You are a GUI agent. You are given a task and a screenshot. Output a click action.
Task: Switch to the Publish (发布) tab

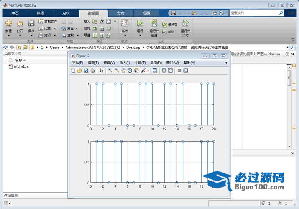pyautogui.click(x=120, y=13)
